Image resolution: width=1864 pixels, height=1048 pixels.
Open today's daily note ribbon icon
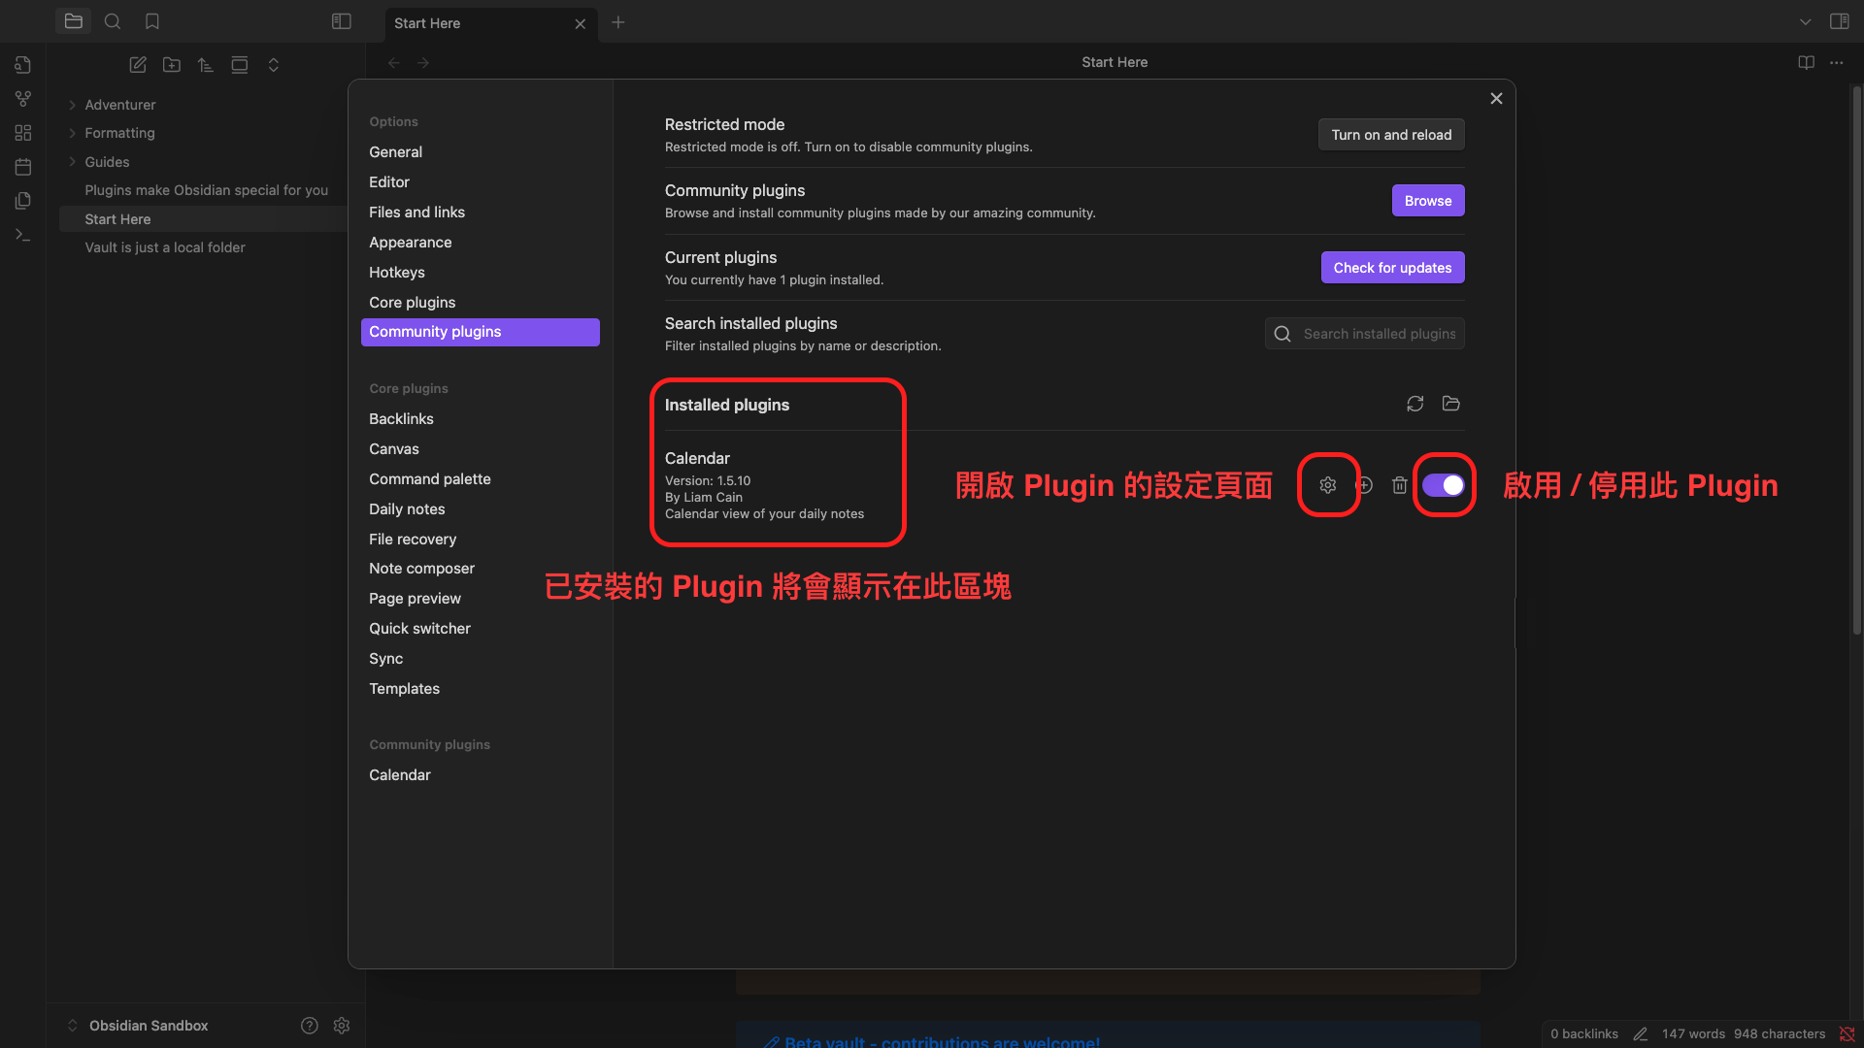tap(23, 167)
